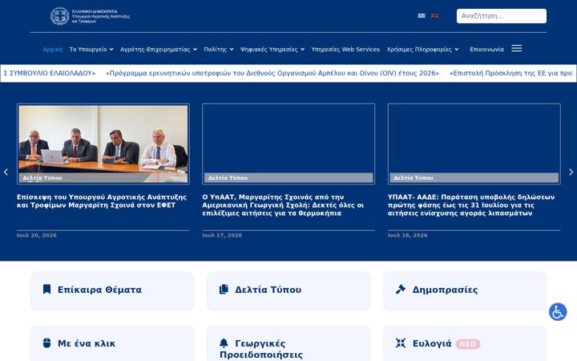Open the Επικοινωνία menu item

coord(486,50)
